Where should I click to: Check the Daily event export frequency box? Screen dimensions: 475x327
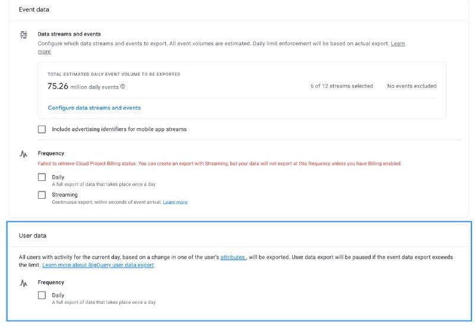[42, 177]
